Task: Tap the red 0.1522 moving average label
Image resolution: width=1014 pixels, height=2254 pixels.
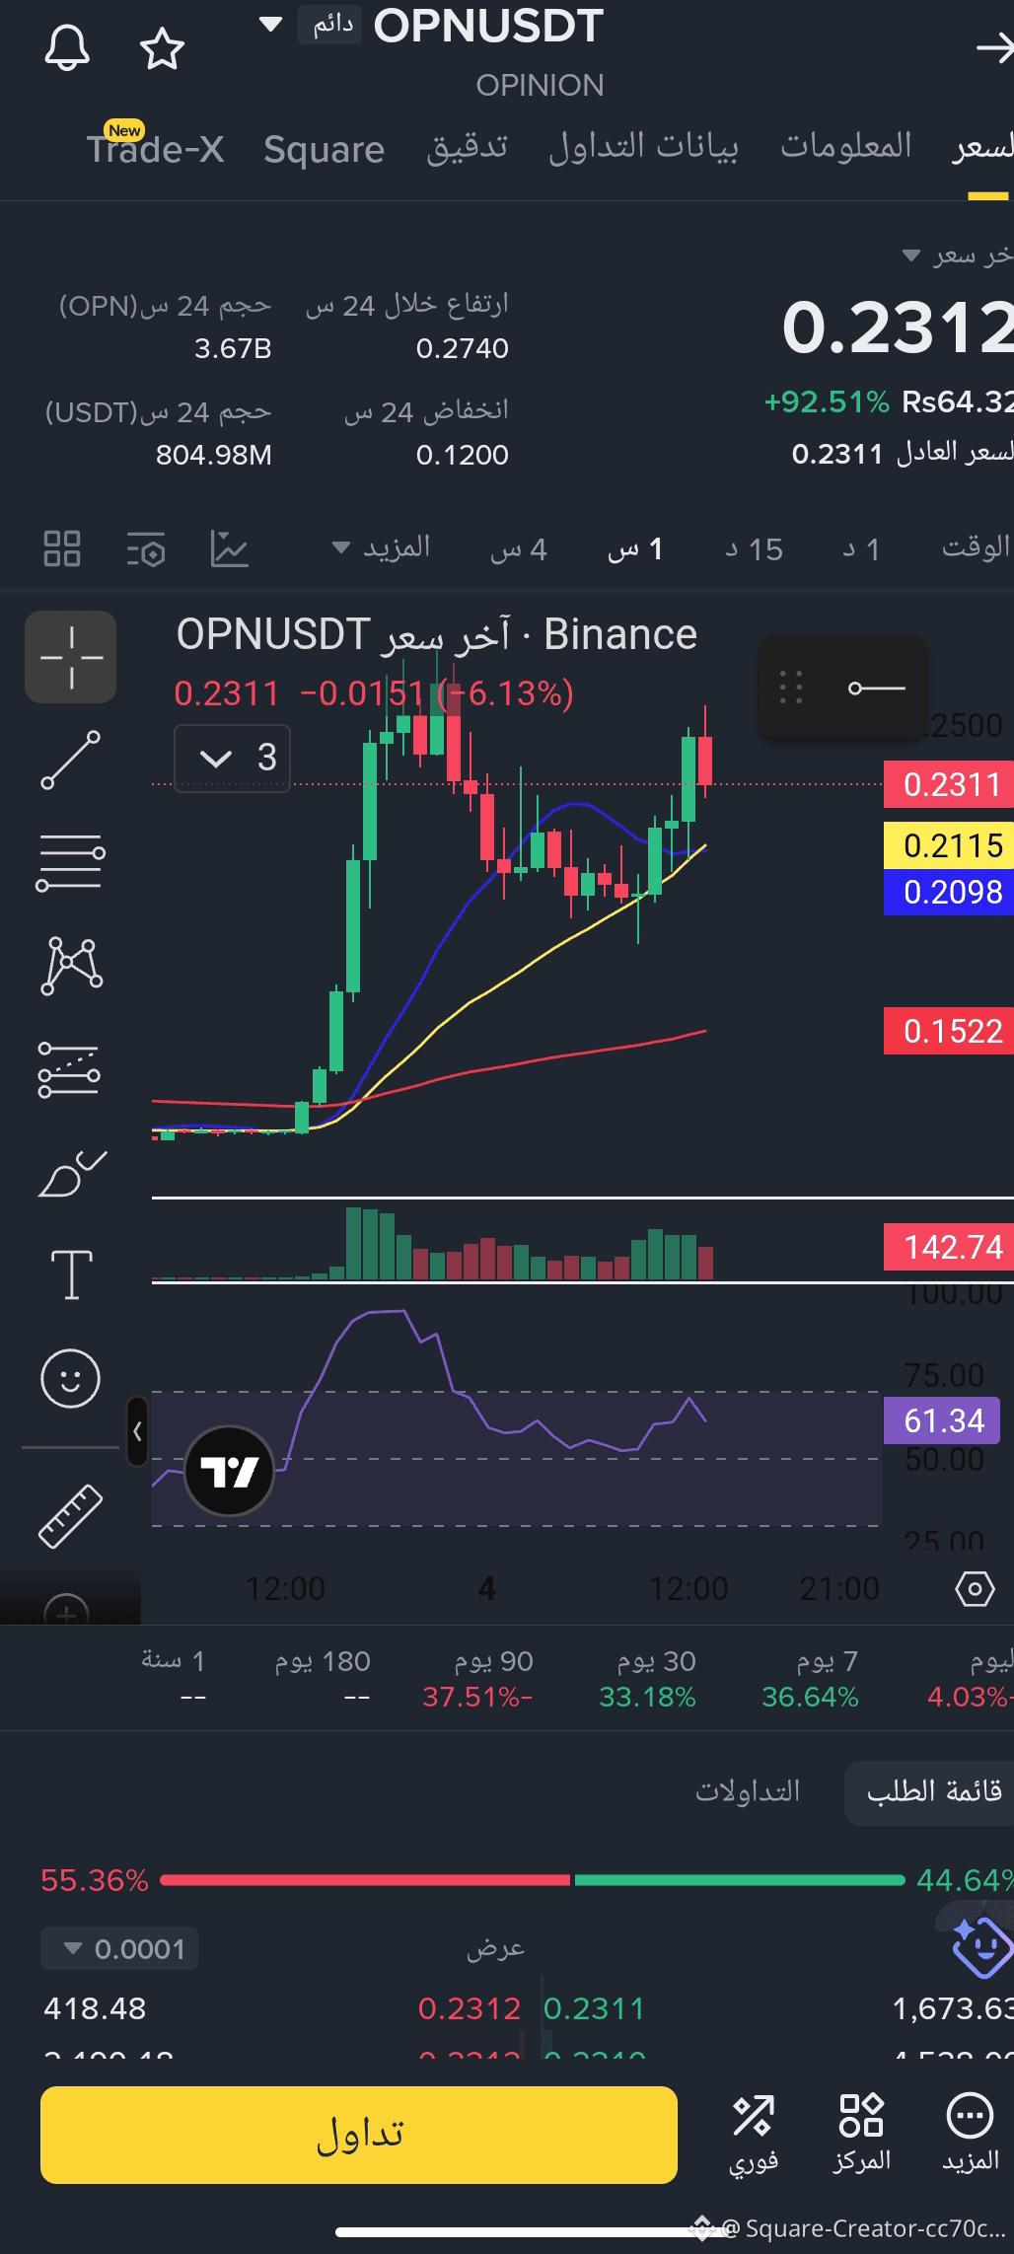Action: click(950, 1032)
